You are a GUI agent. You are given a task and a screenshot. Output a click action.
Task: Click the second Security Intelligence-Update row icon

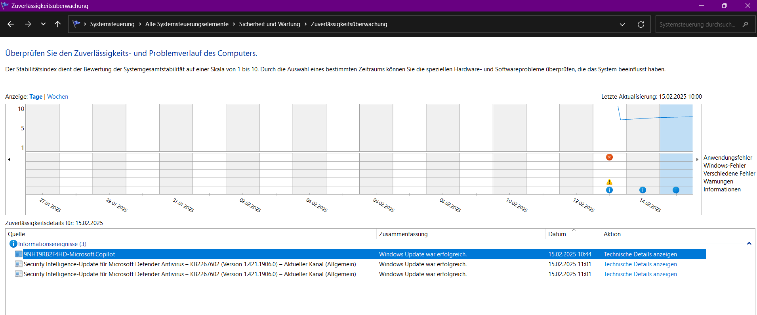(x=19, y=274)
